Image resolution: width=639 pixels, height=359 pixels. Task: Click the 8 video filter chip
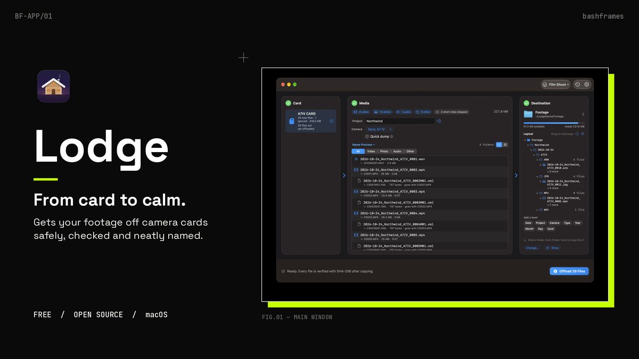click(361, 112)
